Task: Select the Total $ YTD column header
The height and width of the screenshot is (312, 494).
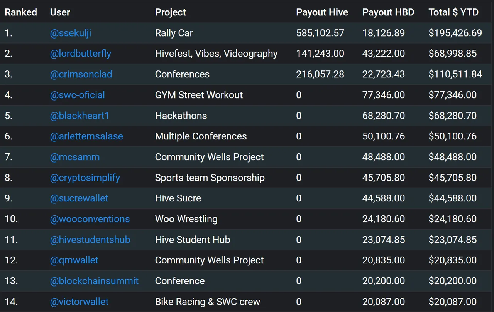Action: [453, 12]
